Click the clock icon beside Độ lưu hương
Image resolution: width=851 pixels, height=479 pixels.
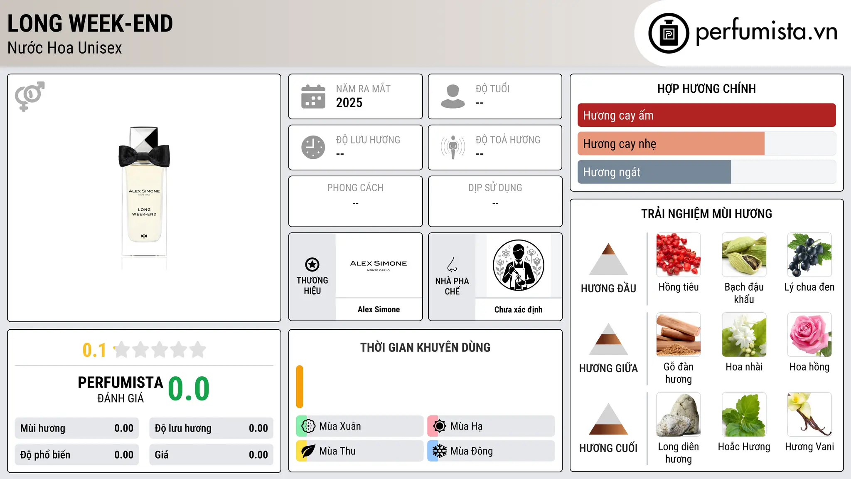tap(313, 147)
